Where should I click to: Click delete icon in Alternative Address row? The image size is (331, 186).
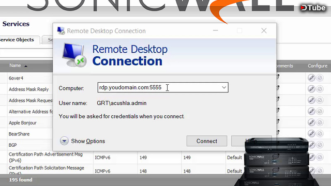[x=320, y=111]
